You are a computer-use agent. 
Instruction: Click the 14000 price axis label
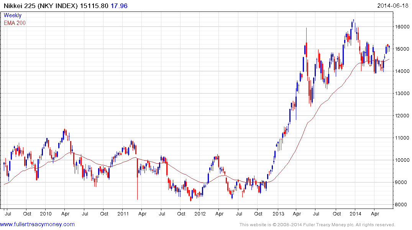tap(402, 71)
